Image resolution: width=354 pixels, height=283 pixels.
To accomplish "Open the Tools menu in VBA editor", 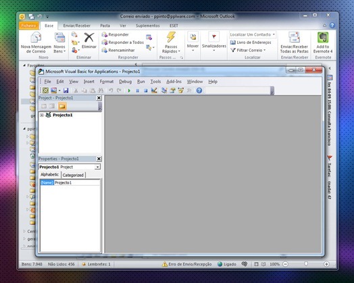I will 155,82.
